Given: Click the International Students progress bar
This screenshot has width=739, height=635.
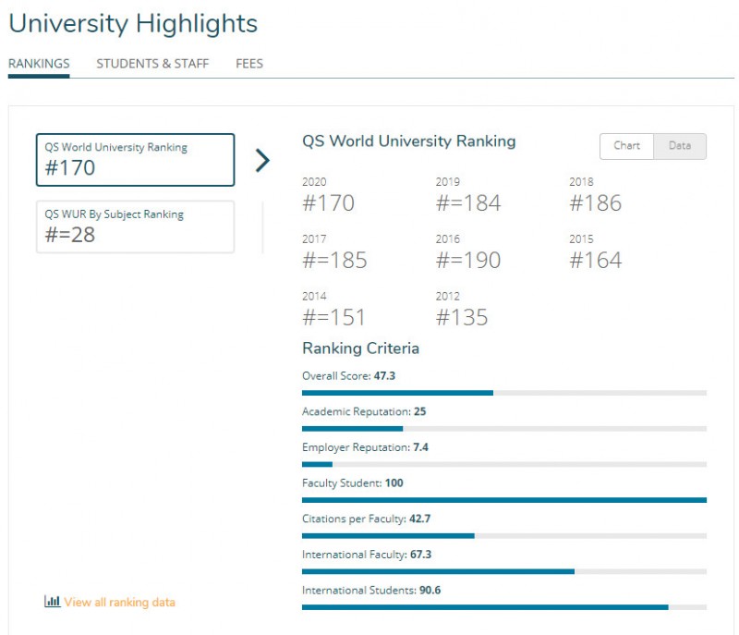Looking at the screenshot, I should tap(504, 607).
